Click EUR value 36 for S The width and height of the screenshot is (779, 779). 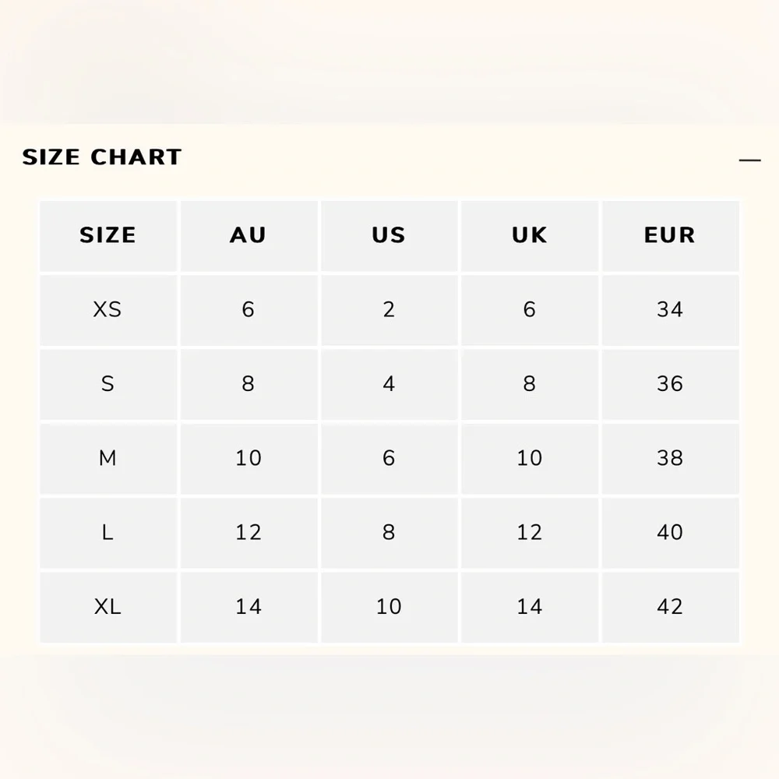[669, 383]
